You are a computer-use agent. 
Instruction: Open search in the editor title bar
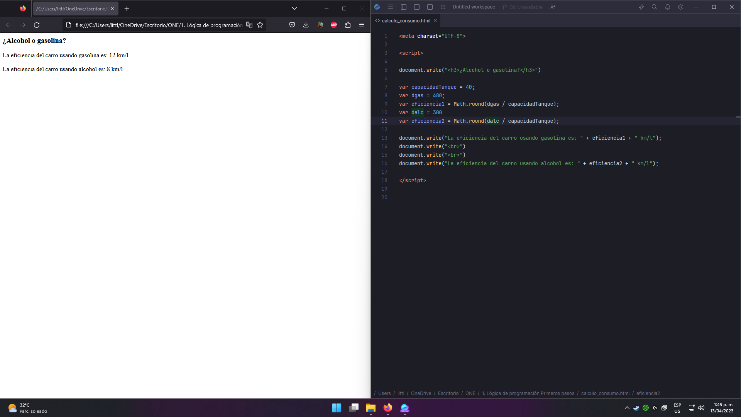point(655,7)
